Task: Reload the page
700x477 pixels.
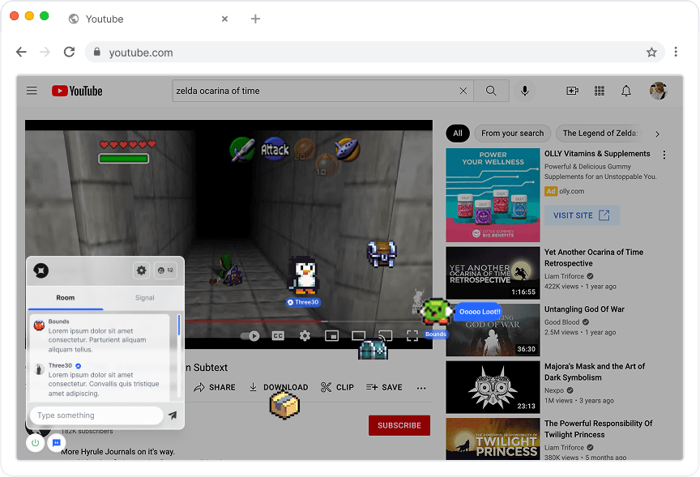Action: (x=69, y=52)
